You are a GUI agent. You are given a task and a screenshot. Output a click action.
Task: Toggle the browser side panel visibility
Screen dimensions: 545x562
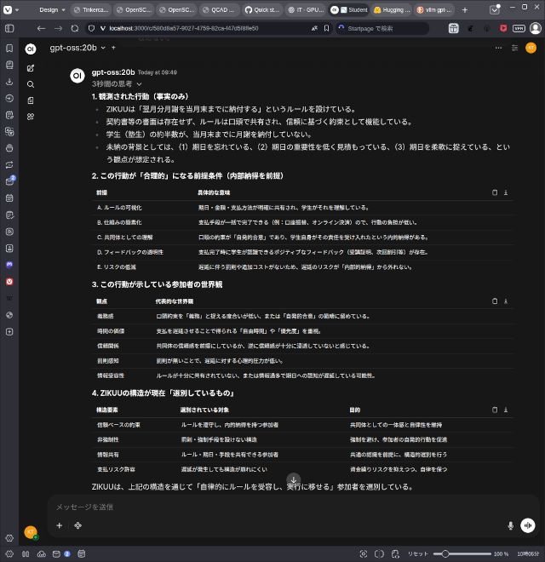point(9,27)
